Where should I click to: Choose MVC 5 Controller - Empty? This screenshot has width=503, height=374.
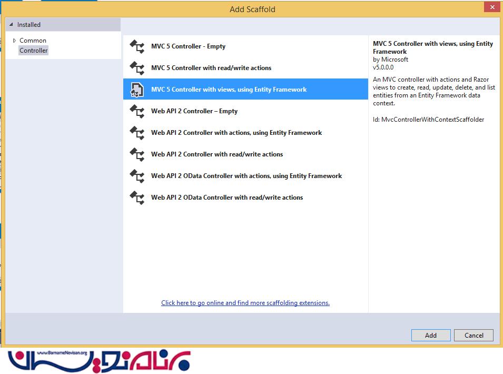pos(245,46)
